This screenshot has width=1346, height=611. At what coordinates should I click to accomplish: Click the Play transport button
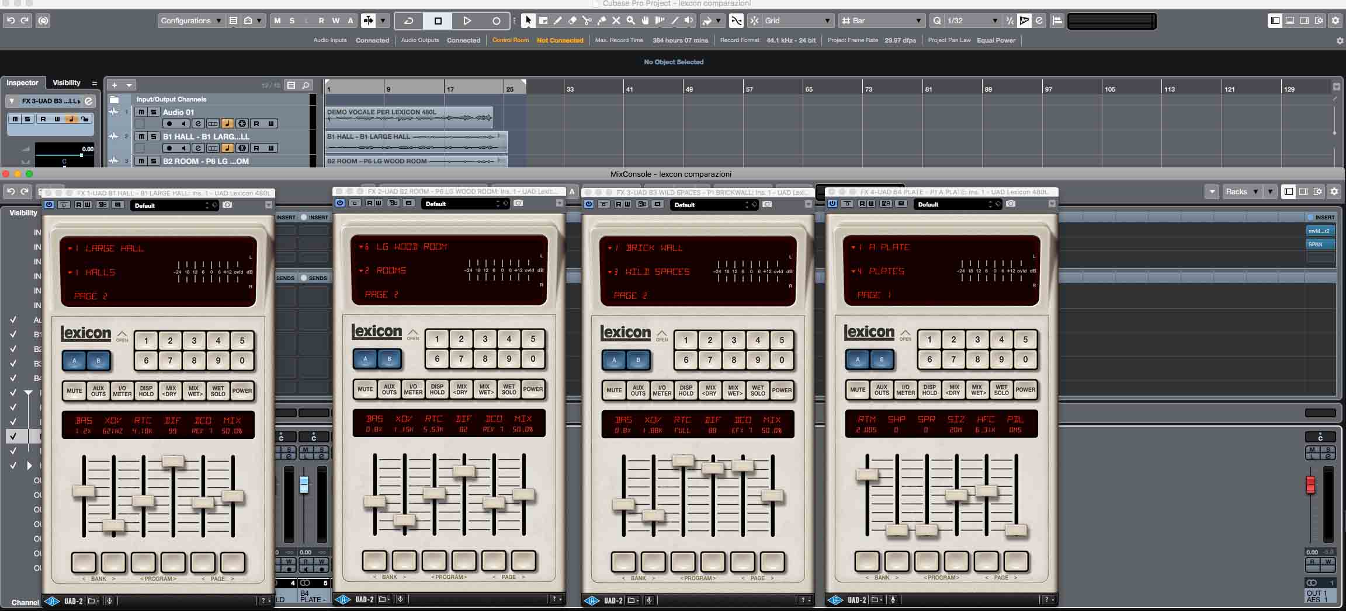pyautogui.click(x=467, y=21)
